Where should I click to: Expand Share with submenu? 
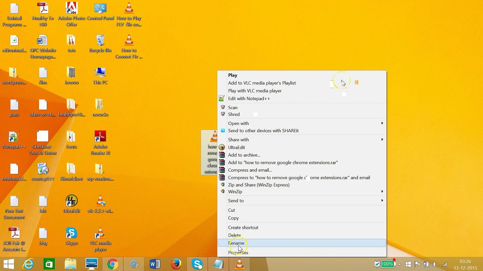(x=302, y=140)
